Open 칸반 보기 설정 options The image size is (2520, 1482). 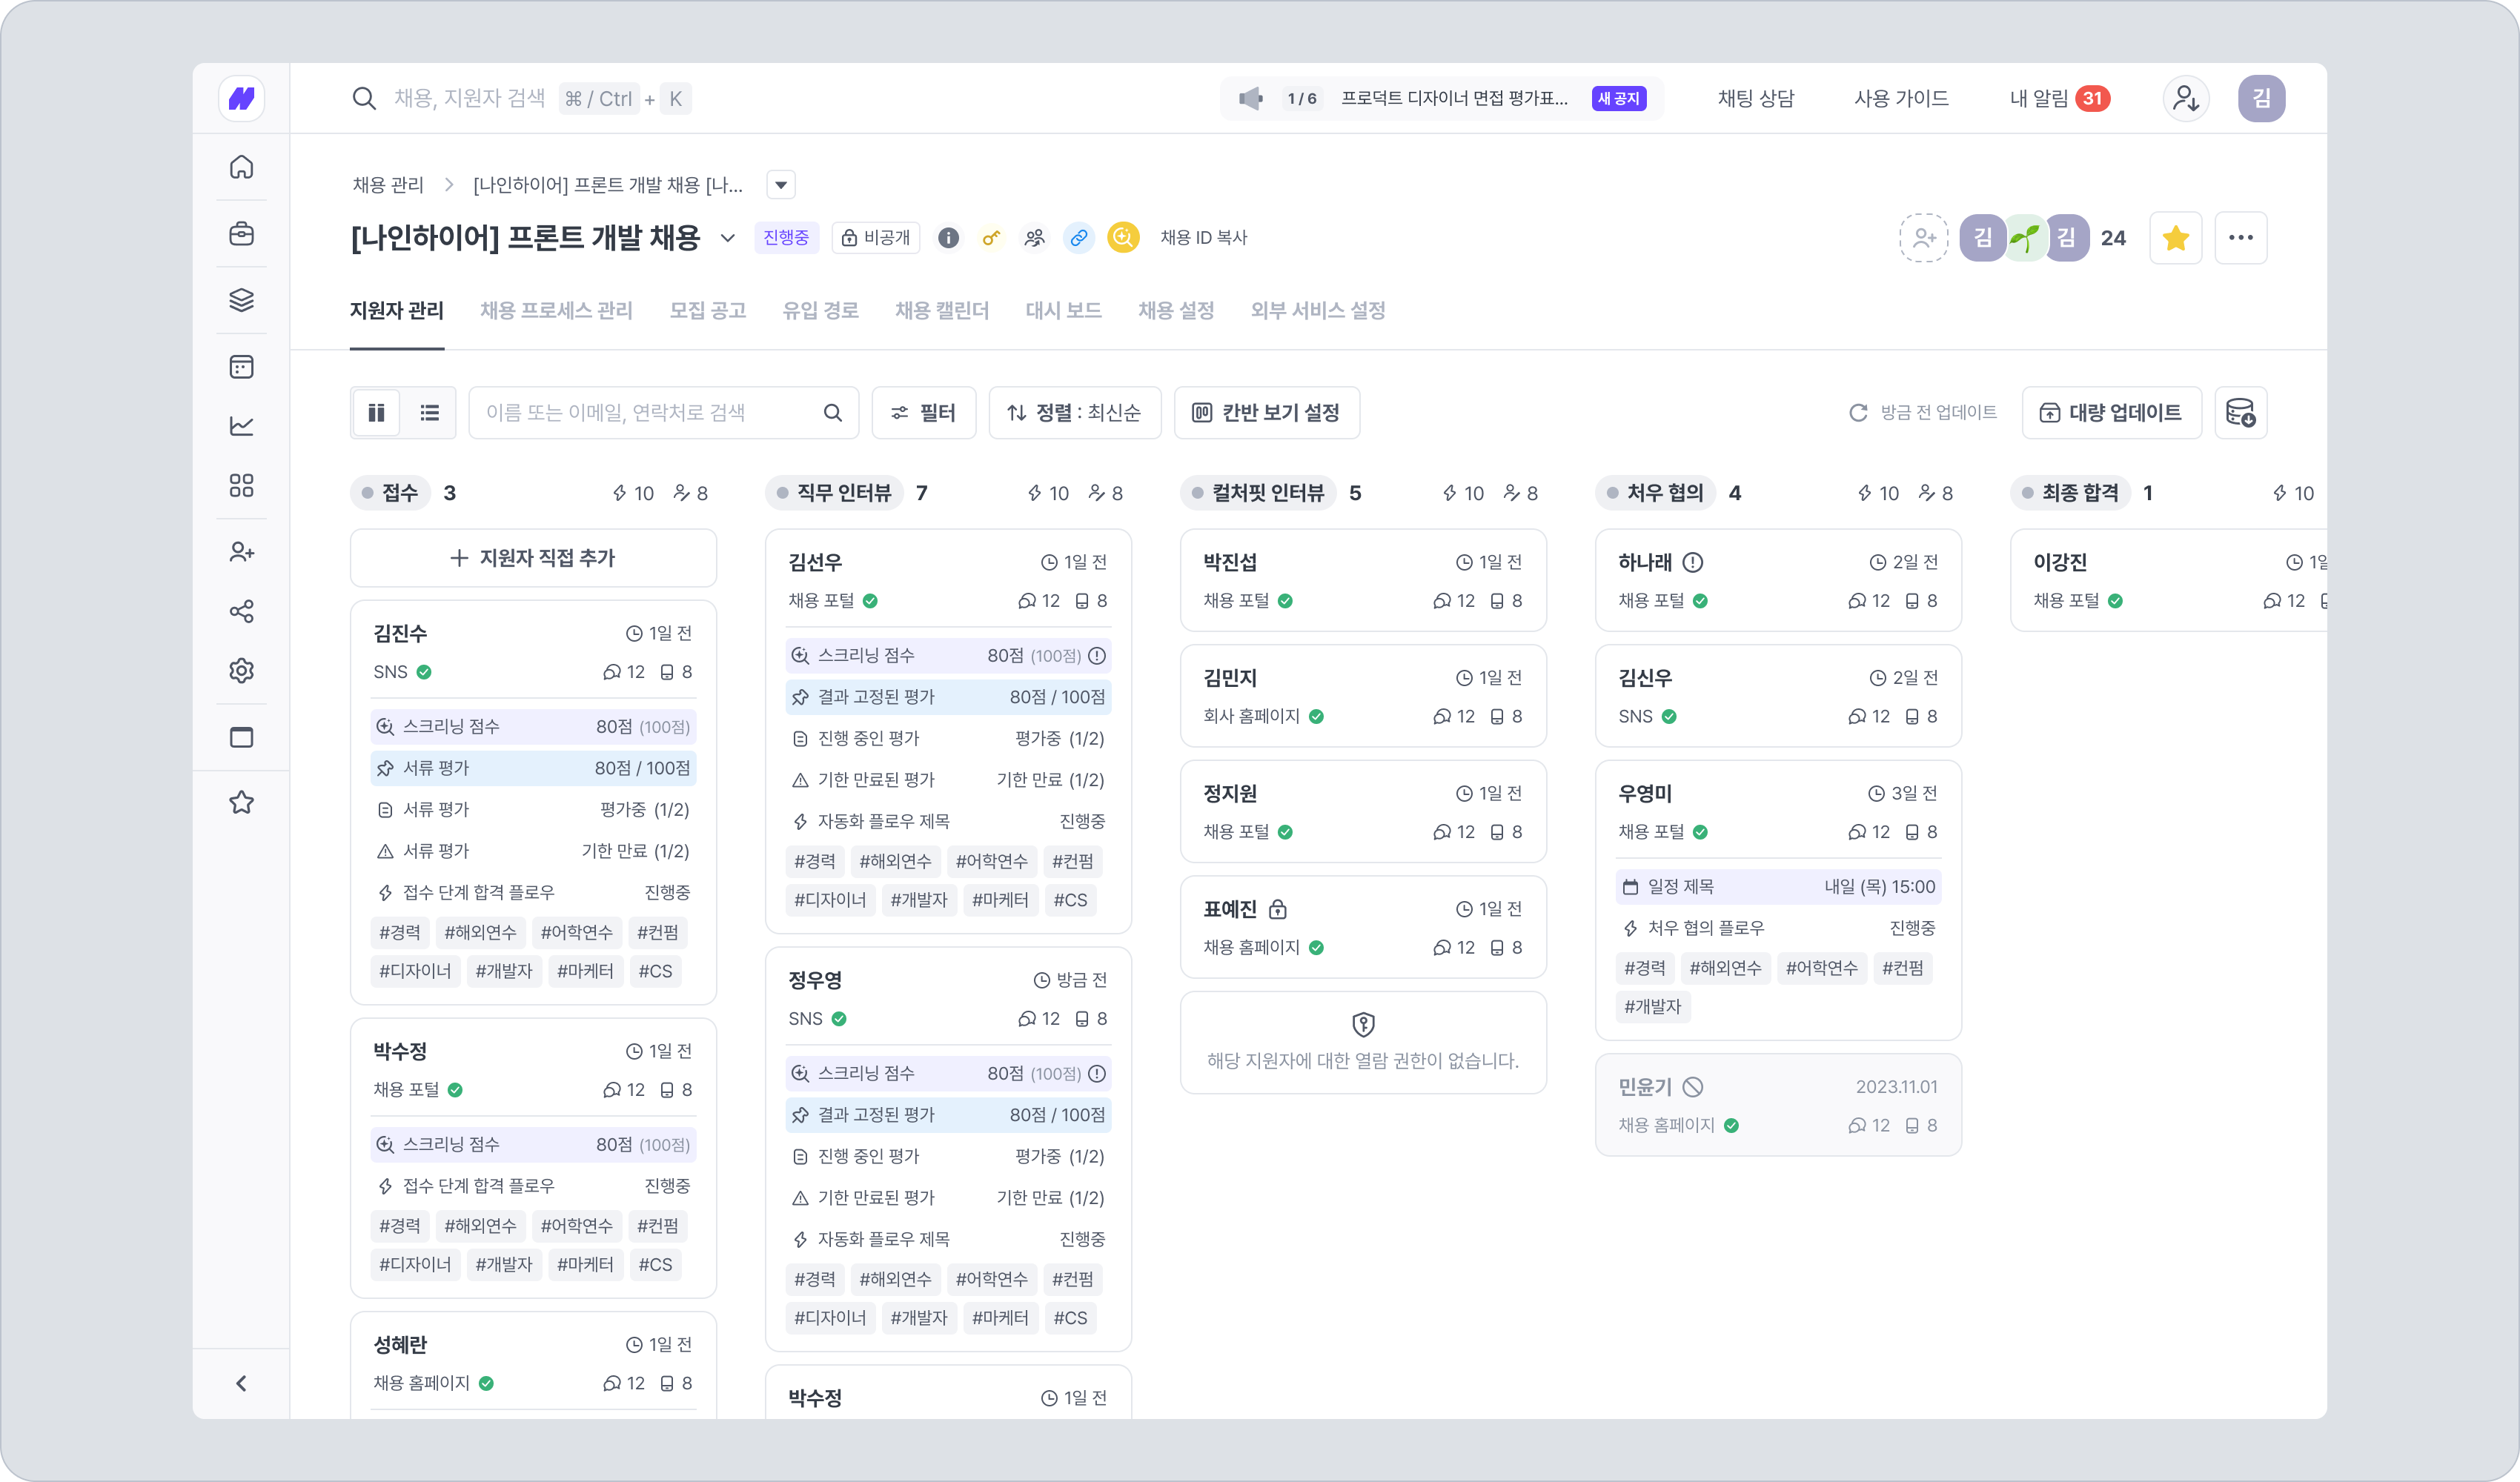[1266, 412]
